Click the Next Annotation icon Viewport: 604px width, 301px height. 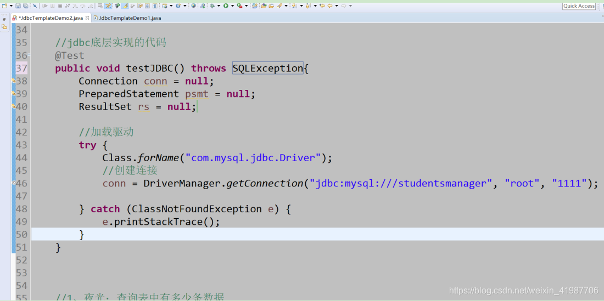294,6
